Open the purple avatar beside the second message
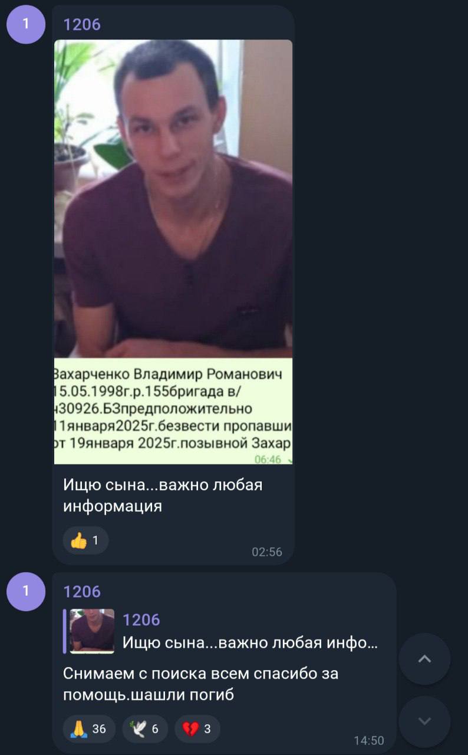 point(26,591)
